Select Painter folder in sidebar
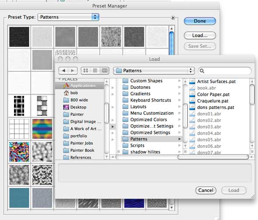 [80, 114]
